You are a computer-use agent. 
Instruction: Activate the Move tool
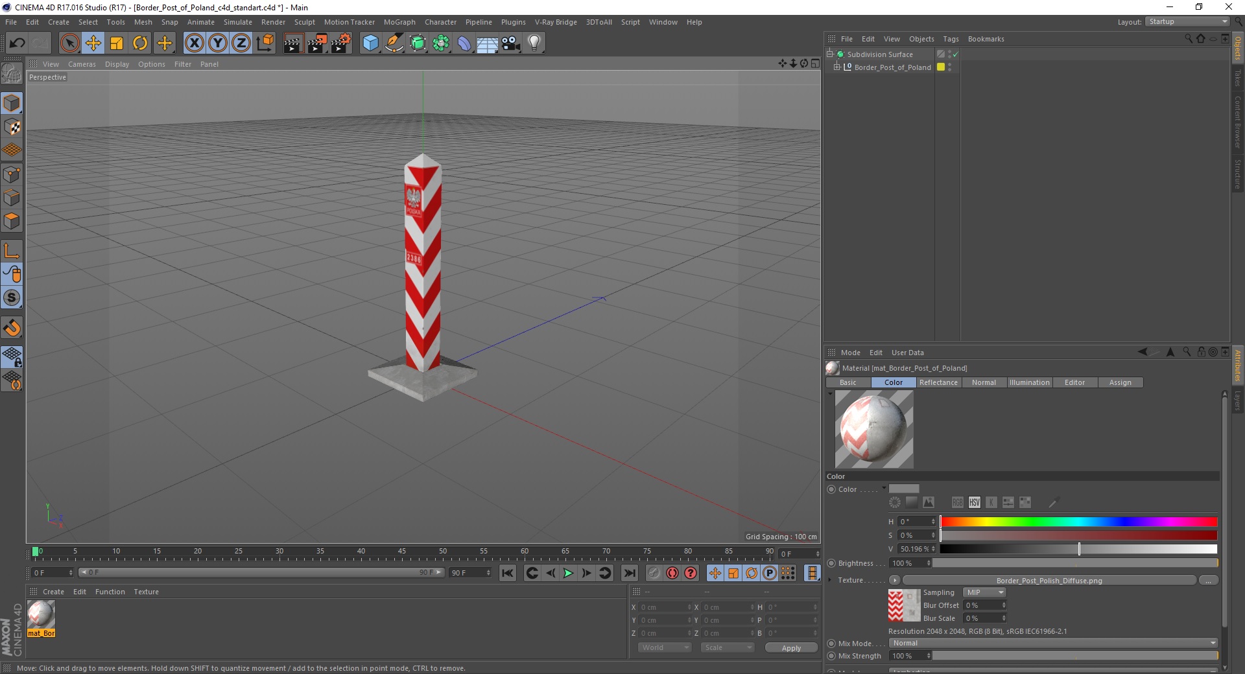(93, 43)
